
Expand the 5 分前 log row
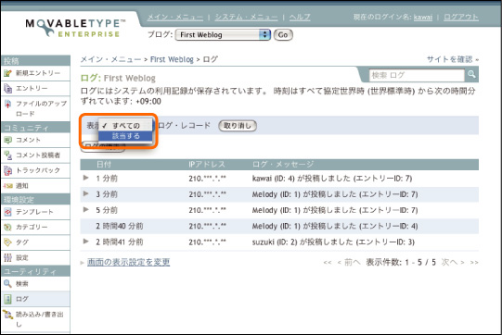click(85, 209)
